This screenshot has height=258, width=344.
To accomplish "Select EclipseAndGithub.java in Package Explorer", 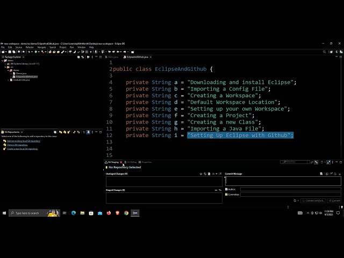I will coord(25,77).
